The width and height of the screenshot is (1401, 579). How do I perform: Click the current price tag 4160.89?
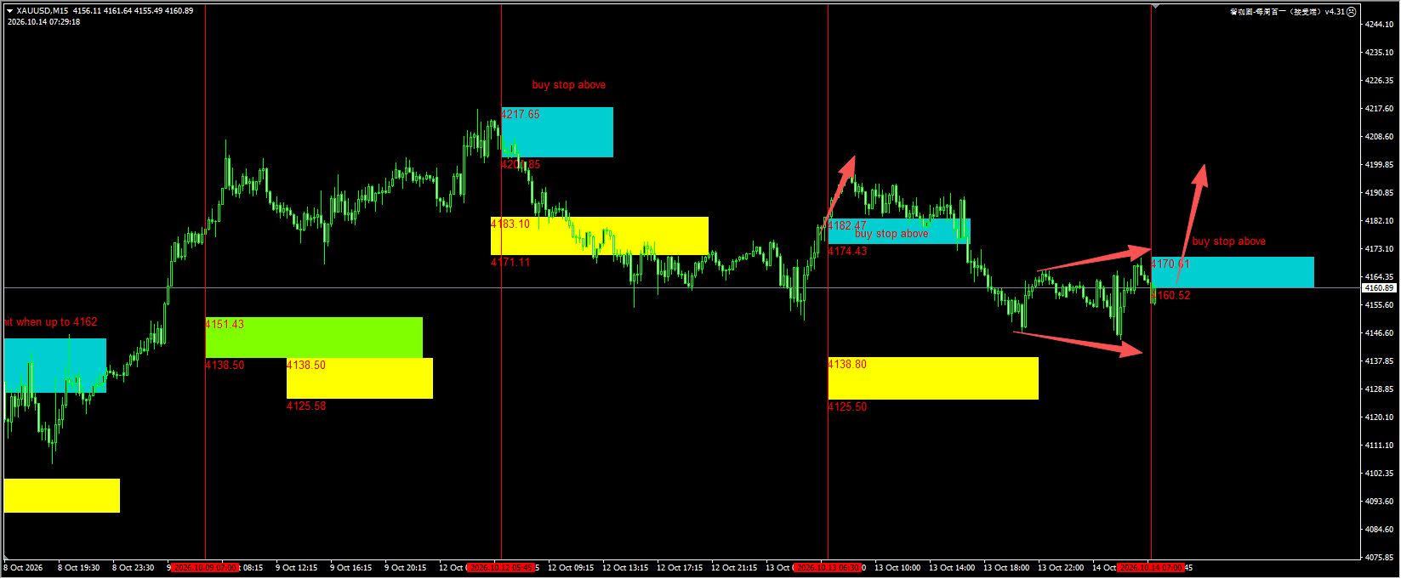[1379, 288]
